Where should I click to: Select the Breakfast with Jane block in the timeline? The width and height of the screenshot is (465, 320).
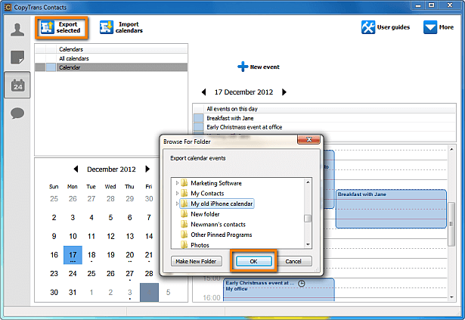coord(391,209)
